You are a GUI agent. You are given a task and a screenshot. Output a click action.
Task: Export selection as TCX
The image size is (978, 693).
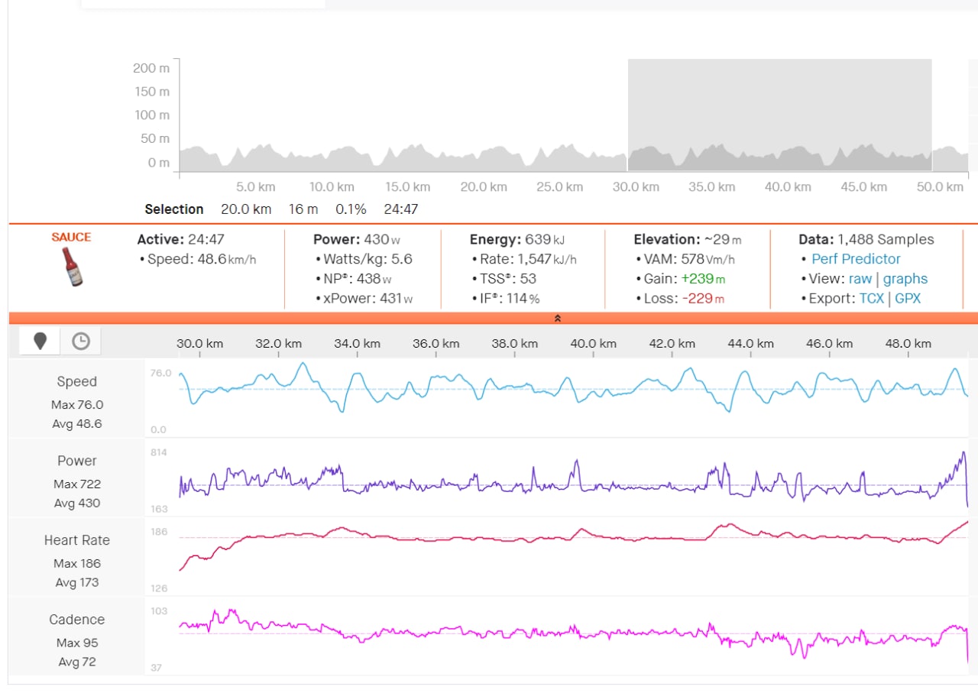pos(872,299)
